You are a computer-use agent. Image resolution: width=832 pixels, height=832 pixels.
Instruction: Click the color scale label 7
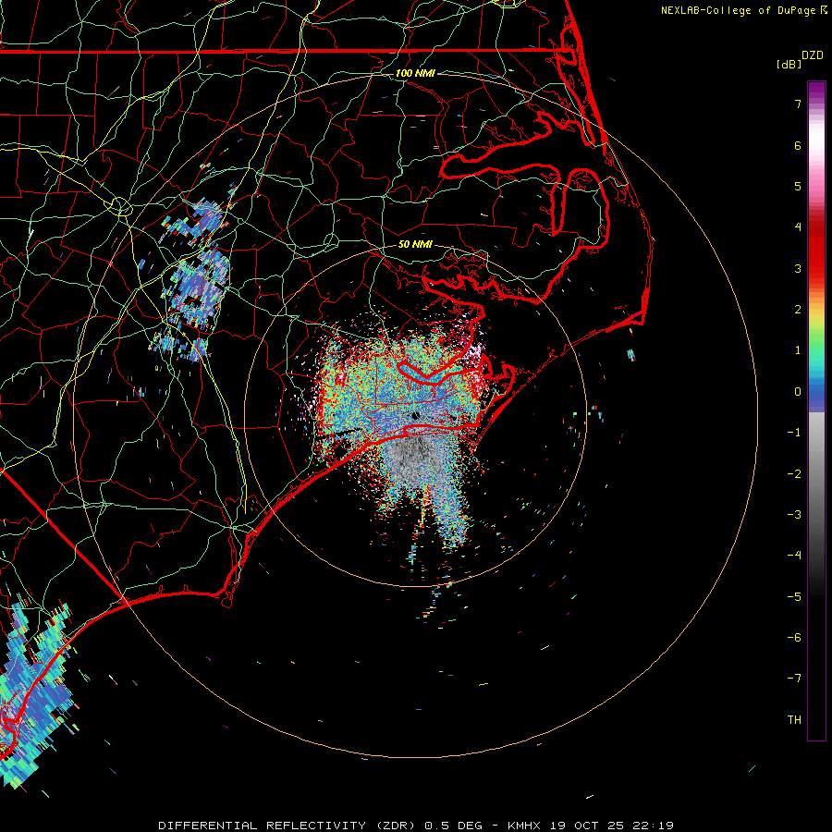point(798,104)
